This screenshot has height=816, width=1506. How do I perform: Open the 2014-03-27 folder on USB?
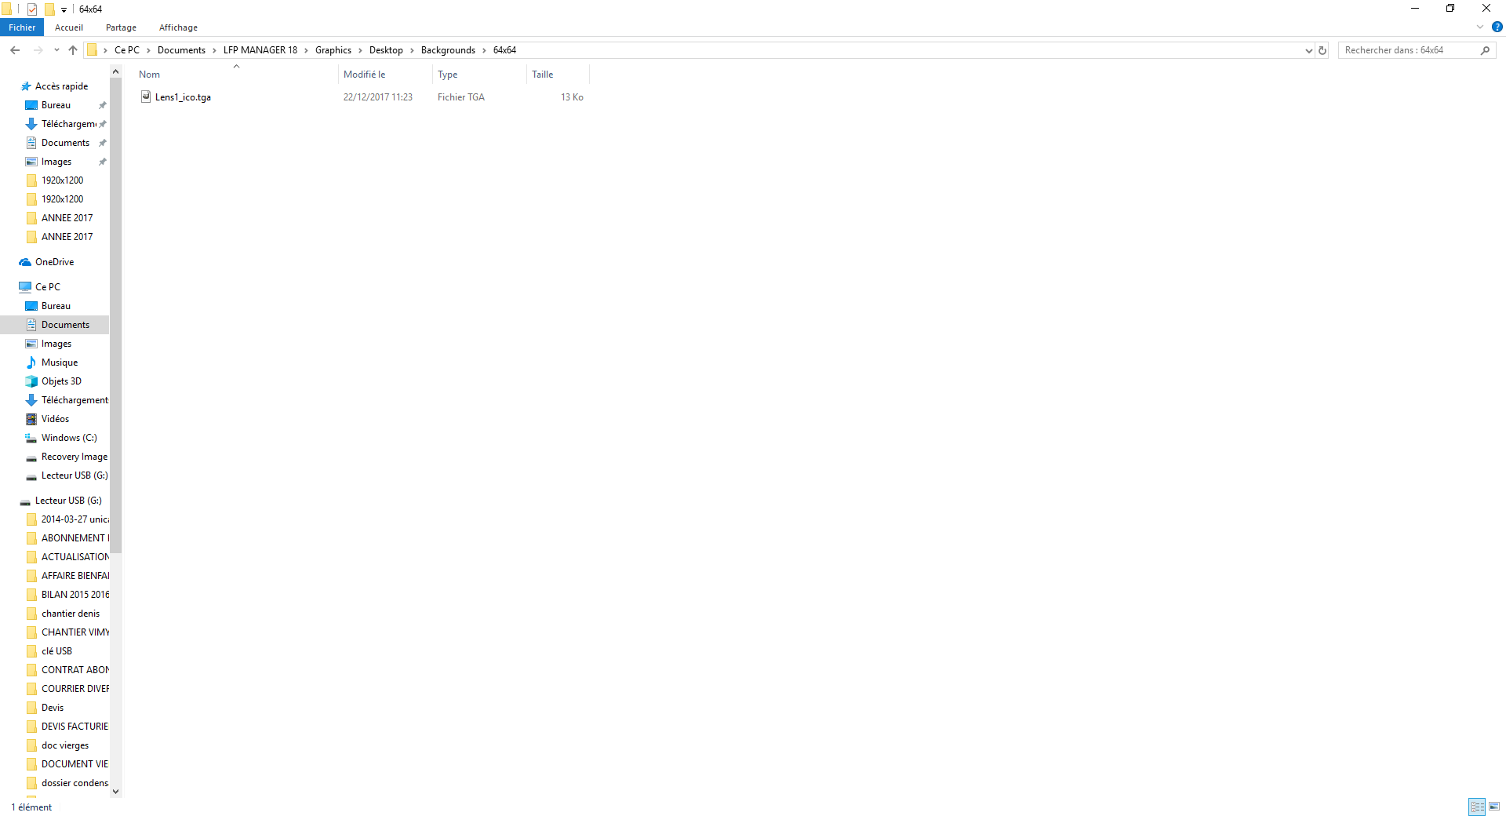click(75, 519)
